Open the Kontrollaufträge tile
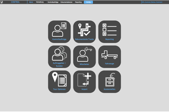The height and width of the screenshot is (112, 169). coord(59,32)
